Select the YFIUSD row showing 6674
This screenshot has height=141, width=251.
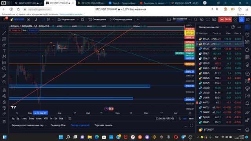(220, 49)
